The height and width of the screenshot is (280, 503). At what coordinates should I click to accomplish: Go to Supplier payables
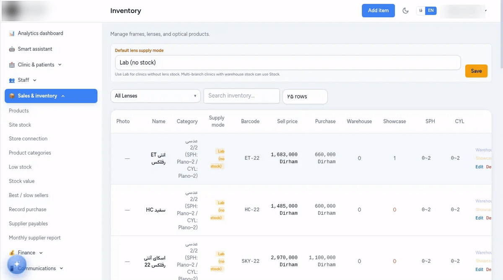click(29, 224)
